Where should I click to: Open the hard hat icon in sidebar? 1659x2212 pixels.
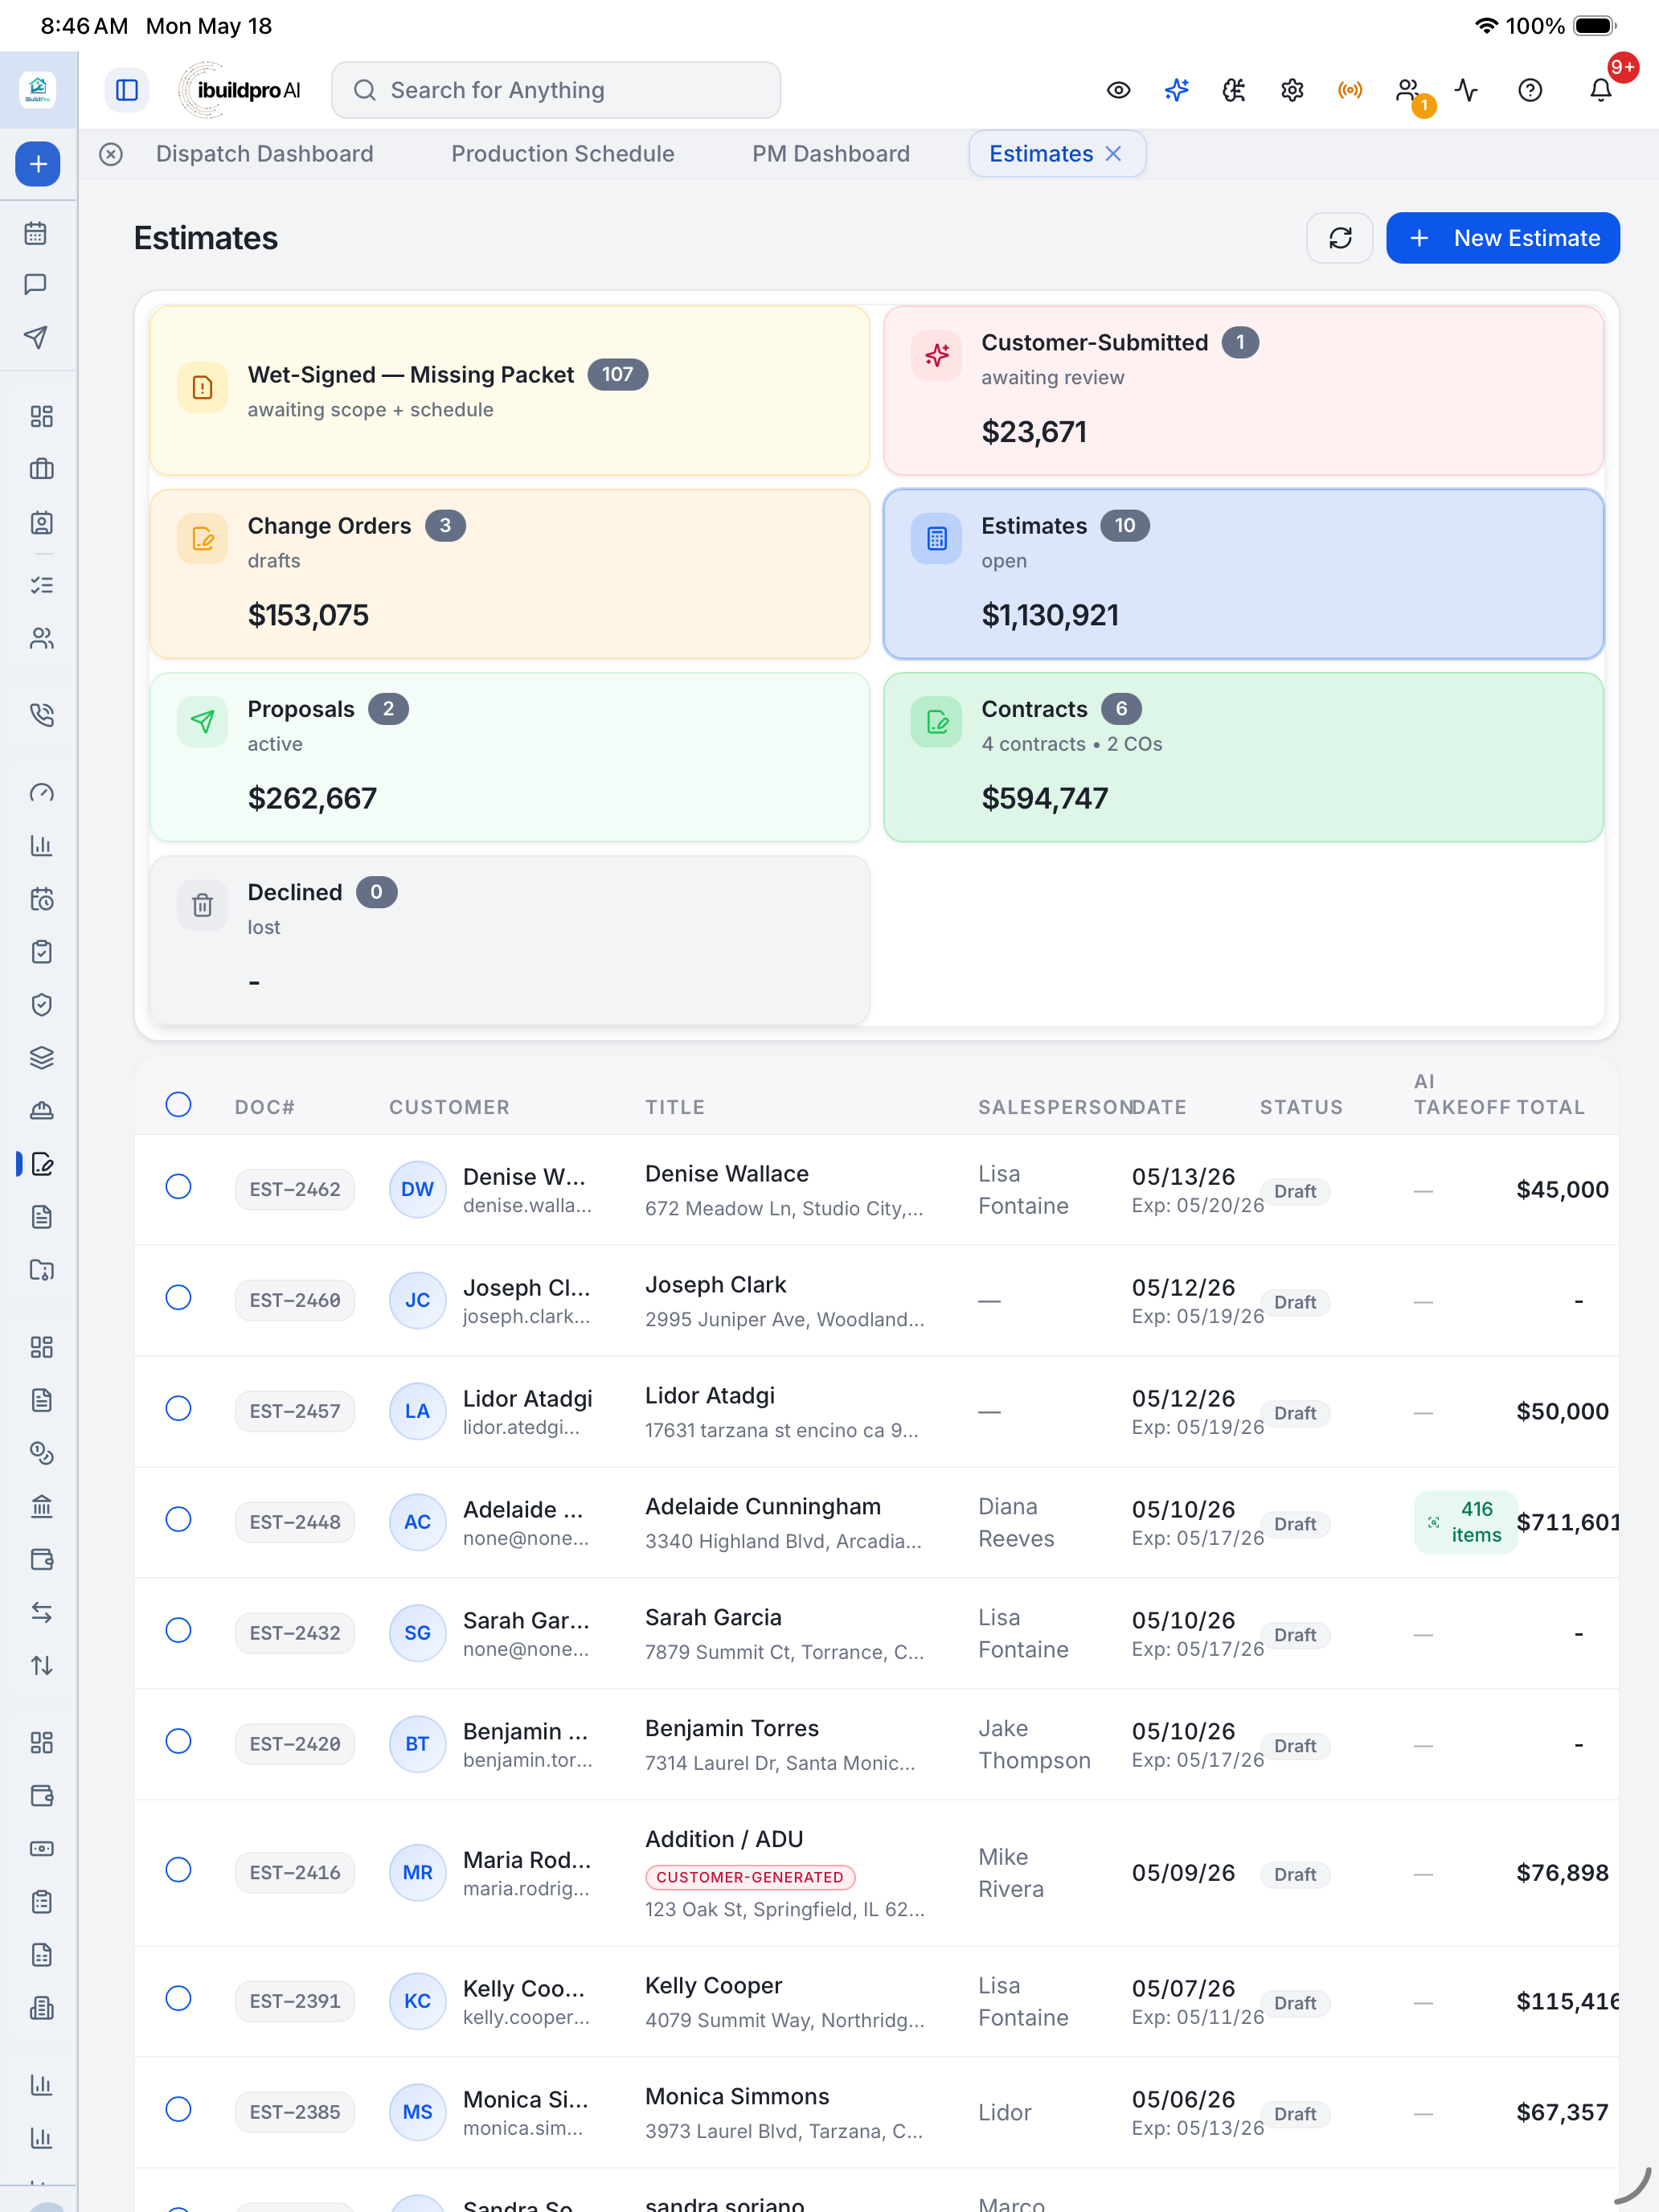click(41, 1110)
